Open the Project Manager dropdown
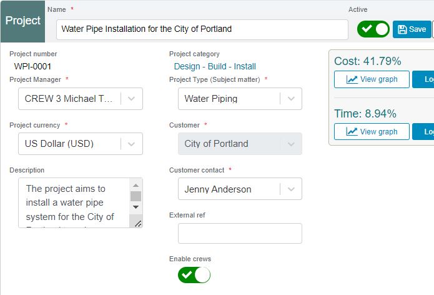 click(x=81, y=99)
